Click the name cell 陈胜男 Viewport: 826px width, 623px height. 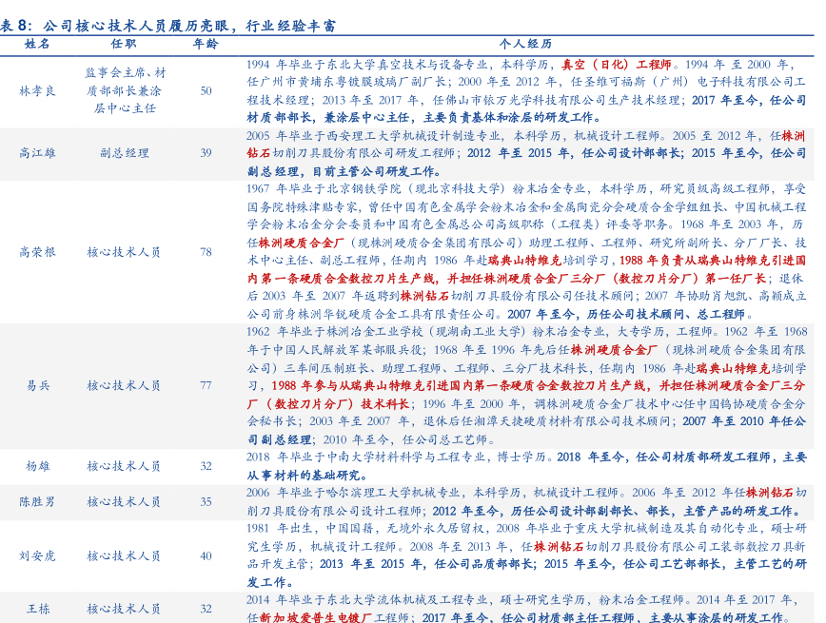tap(38, 501)
